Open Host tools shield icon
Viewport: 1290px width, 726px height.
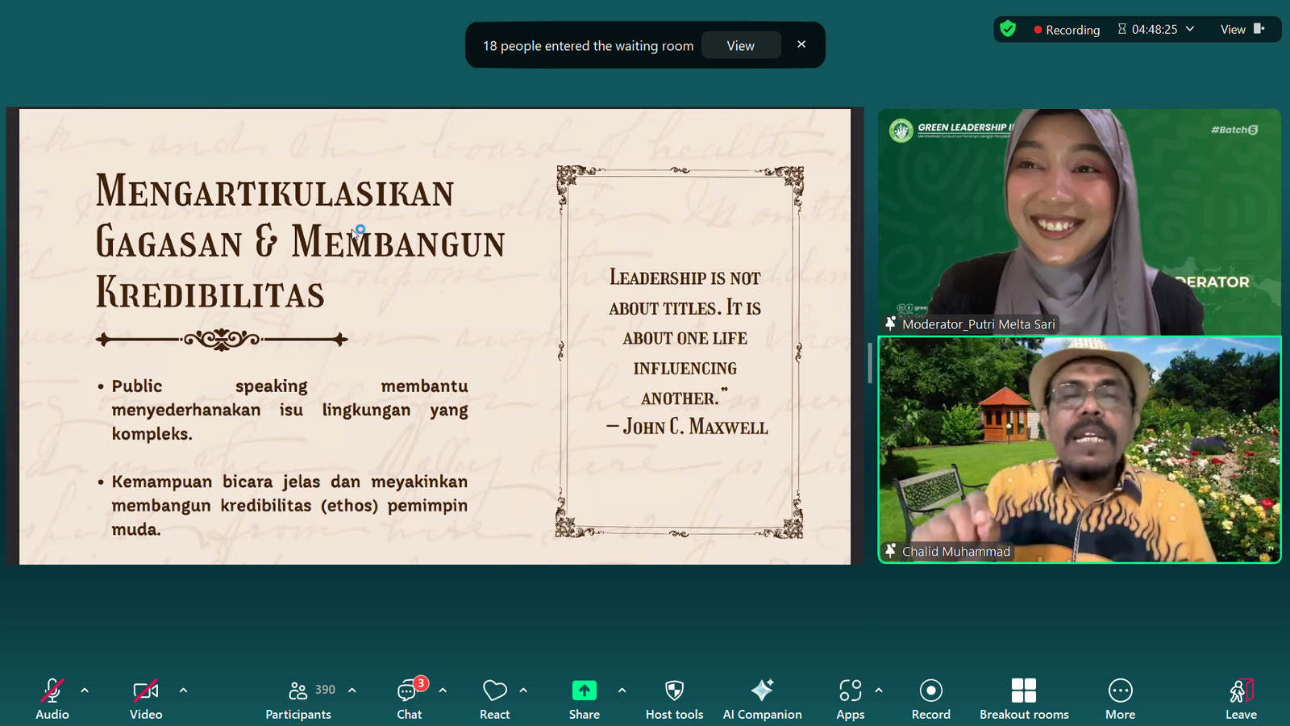[674, 691]
